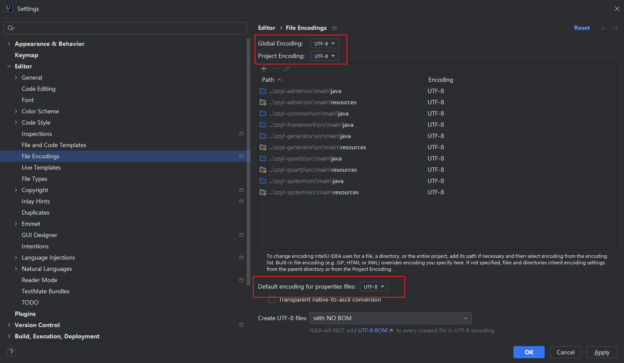This screenshot has width=624, height=363.
Task: Open the TextMate Bundles page
Action: (x=46, y=291)
